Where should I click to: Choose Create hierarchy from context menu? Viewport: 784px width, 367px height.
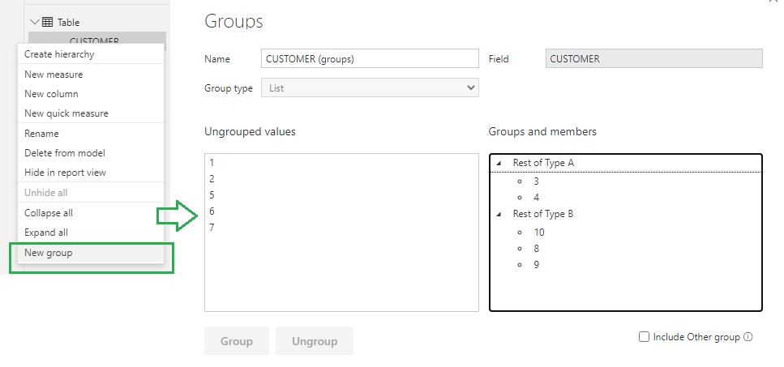coord(91,54)
